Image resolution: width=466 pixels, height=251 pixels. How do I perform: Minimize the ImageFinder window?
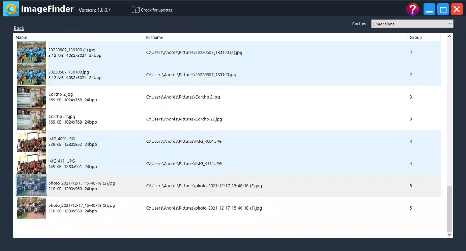(429, 9)
